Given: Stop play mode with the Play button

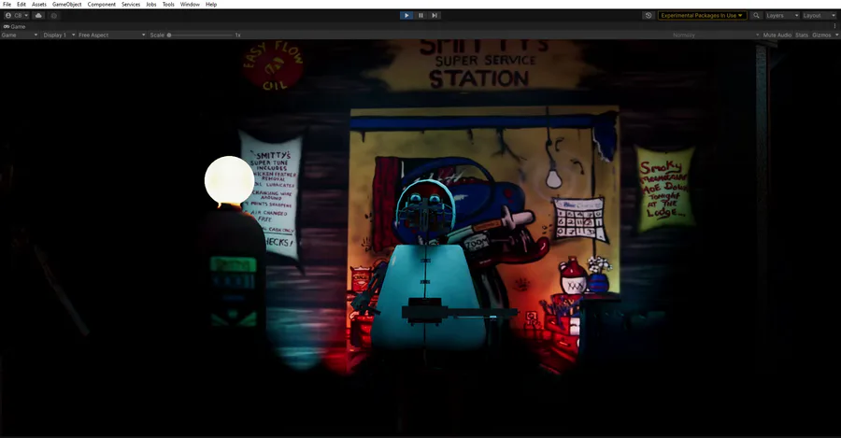Looking at the screenshot, I should [x=406, y=16].
